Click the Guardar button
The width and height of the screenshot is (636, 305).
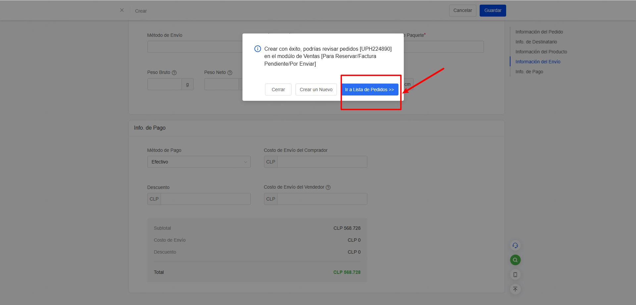[493, 11]
